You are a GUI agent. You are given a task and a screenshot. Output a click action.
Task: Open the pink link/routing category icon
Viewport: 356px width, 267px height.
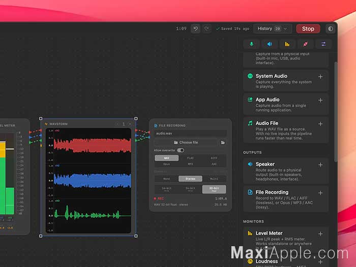click(x=305, y=44)
